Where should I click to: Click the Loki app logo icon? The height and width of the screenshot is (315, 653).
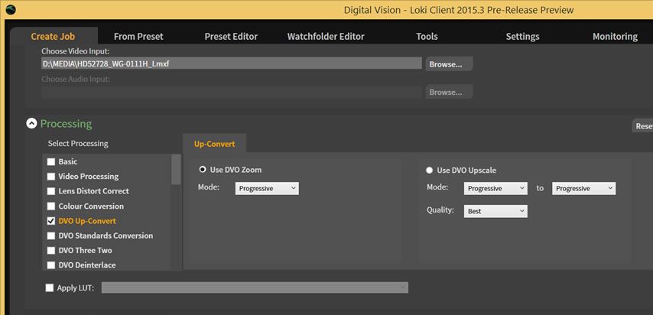10,9
